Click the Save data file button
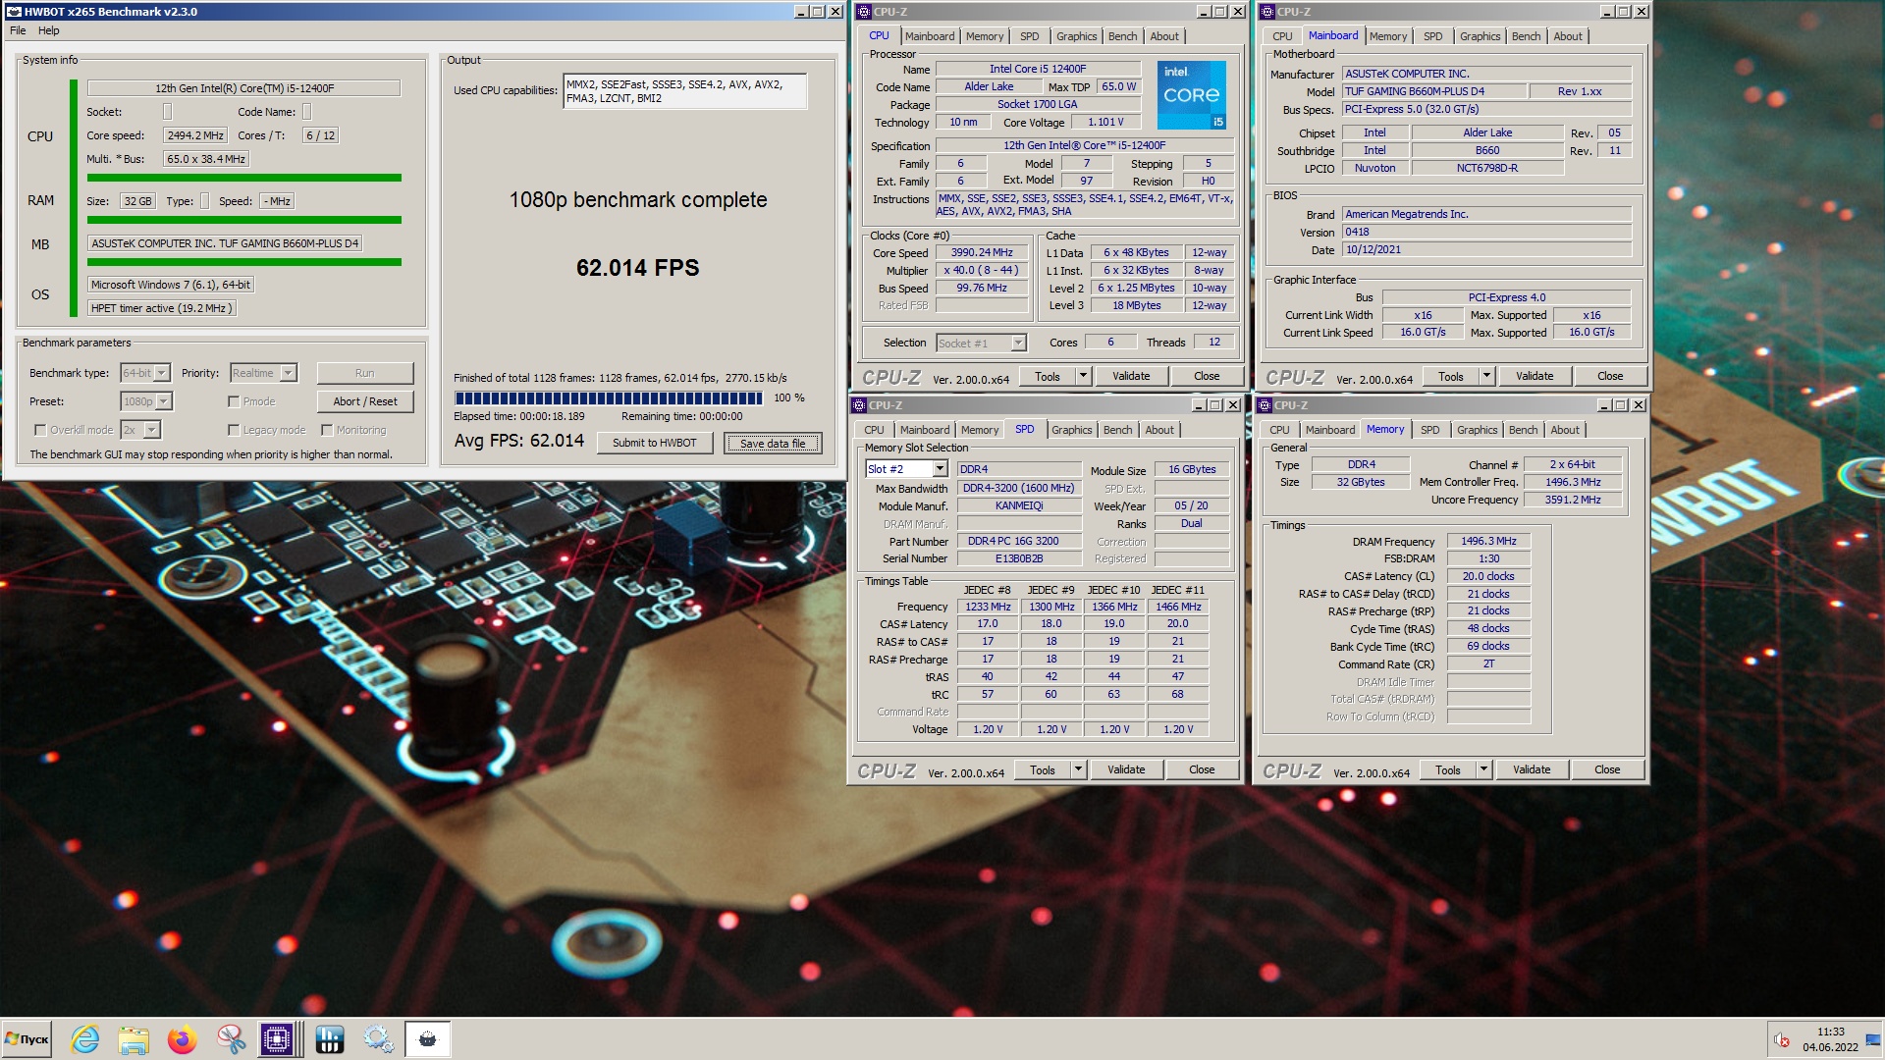This screenshot has height=1060, width=1885. pos(773,444)
